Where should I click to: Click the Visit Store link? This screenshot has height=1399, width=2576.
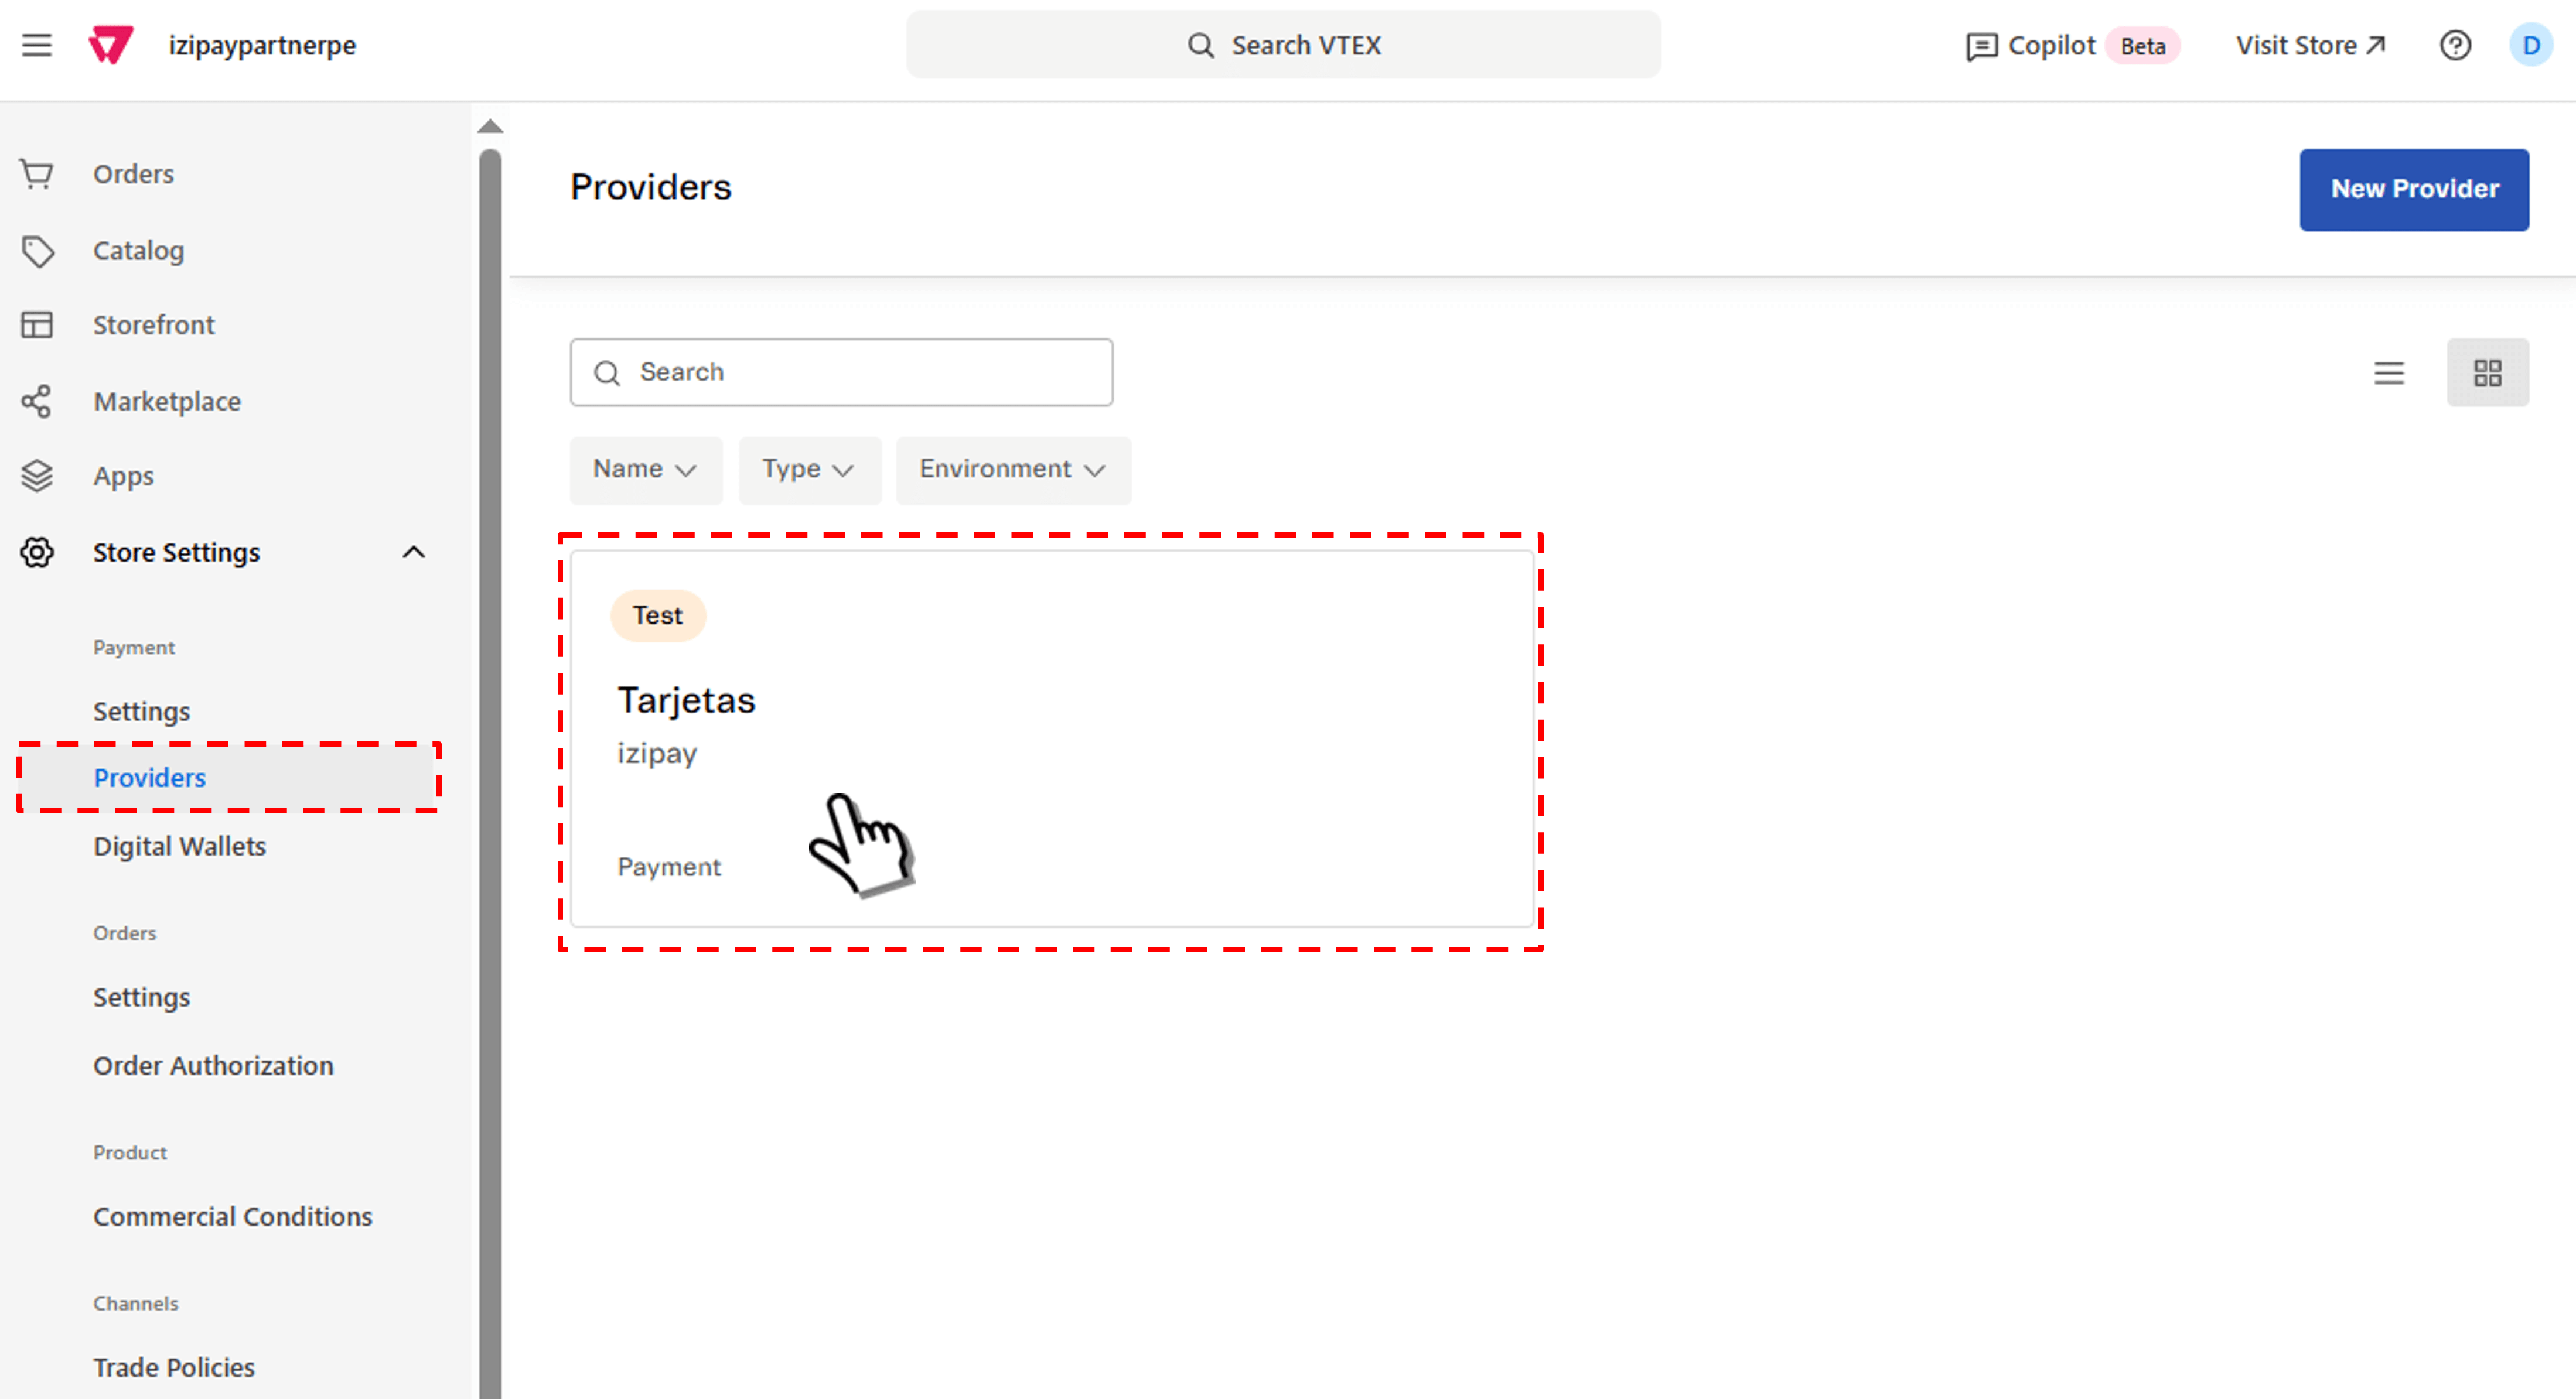click(2310, 45)
